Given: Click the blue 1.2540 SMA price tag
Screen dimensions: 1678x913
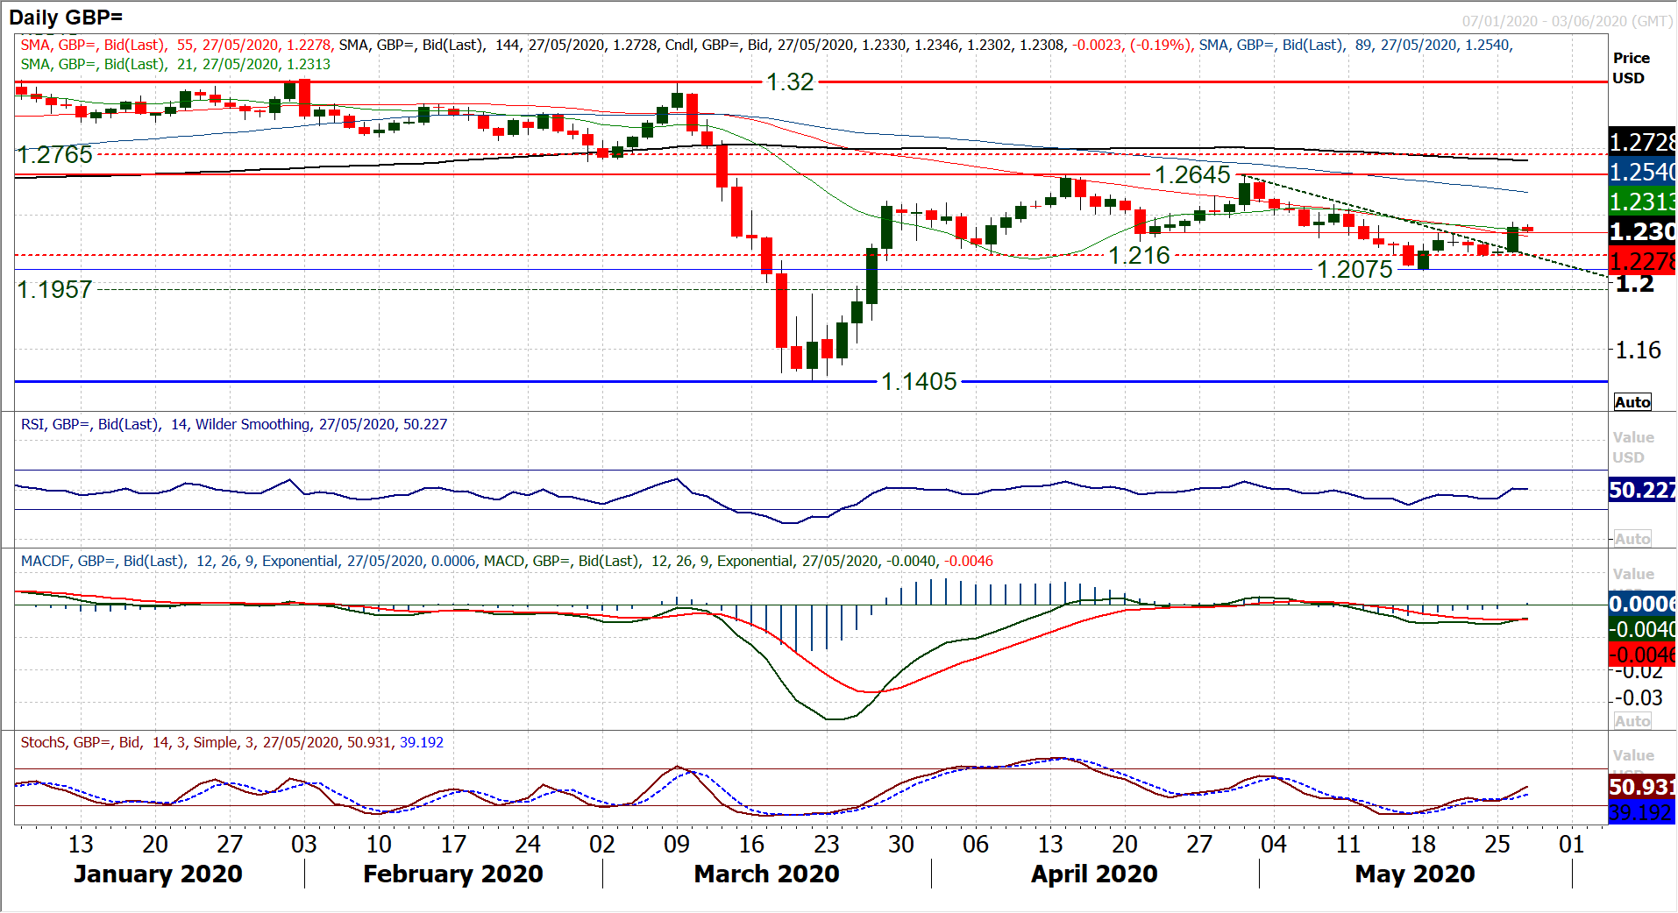Looking at the screenshot, I should (x=1642, y=172).
